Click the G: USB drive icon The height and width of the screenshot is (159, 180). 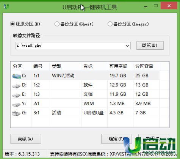[16, 113]
